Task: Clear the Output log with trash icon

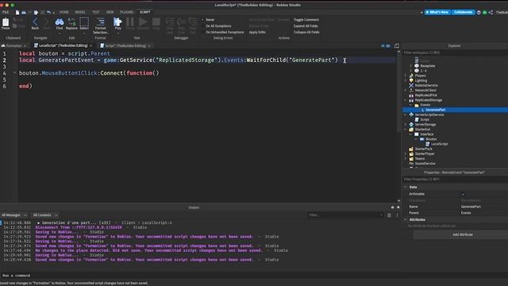Action: [389, 215]
